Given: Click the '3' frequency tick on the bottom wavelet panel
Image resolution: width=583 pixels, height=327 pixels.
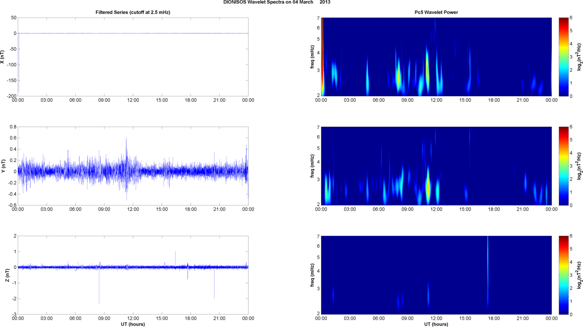Looking at the screenshot, I should (318, 288).
